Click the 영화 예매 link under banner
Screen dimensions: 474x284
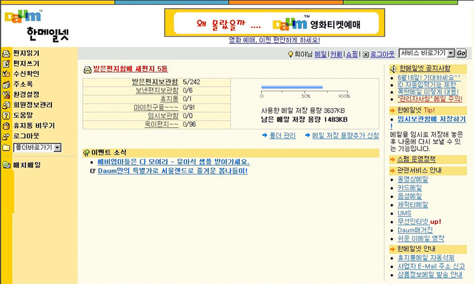pos(274,40)
